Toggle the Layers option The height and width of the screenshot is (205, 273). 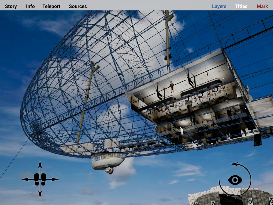click(219, 6)
